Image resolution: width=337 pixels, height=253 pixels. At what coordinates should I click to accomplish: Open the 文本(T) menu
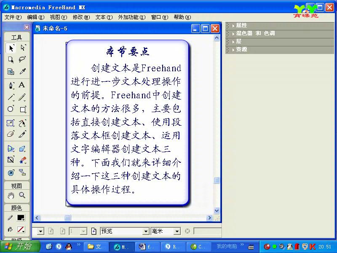click(104, 17)
